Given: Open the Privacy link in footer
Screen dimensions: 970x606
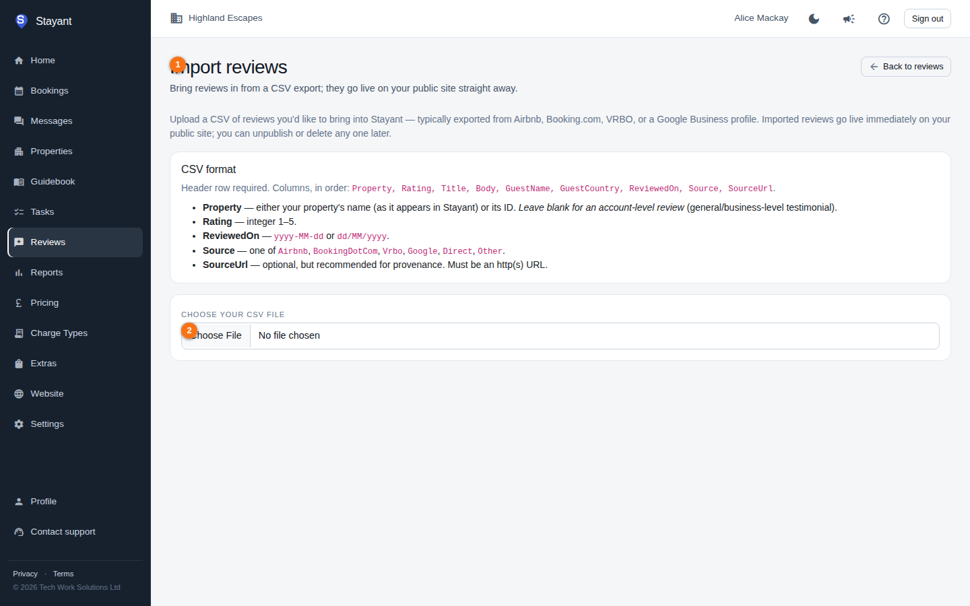Looking at the screenshot, I should (25, 574).
